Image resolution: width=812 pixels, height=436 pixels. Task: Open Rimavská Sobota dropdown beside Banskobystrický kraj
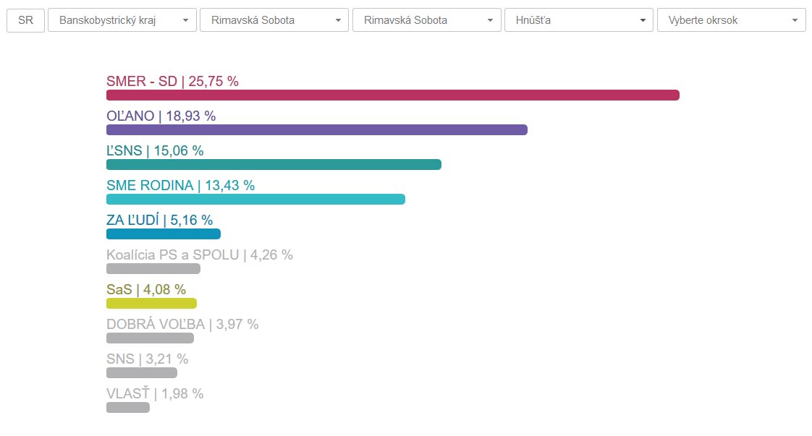click(x=274, y=20)
